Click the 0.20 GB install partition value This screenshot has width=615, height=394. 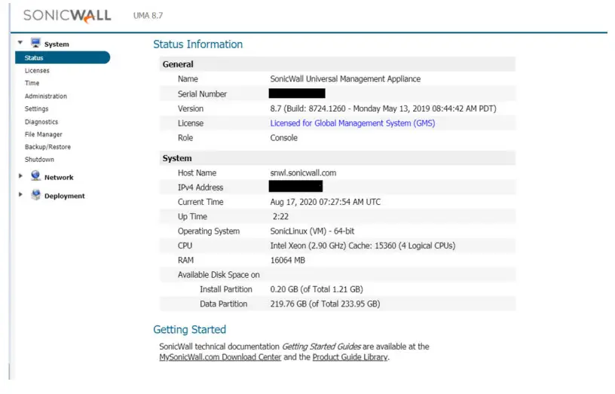coord(317,289)
